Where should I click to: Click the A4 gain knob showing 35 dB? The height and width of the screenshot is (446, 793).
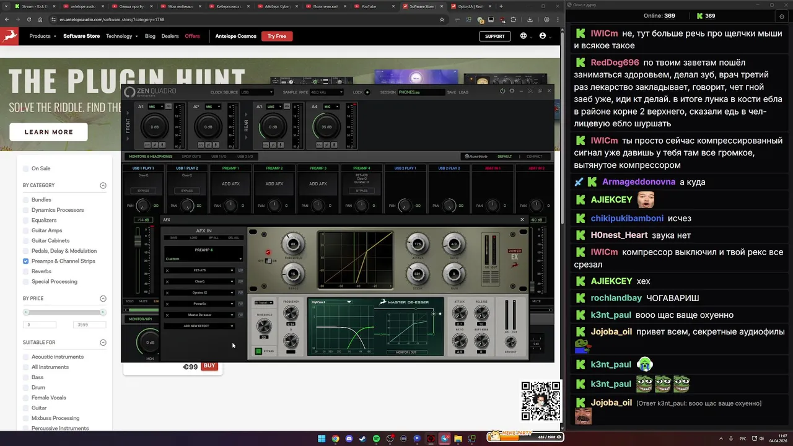click(327, 127)
